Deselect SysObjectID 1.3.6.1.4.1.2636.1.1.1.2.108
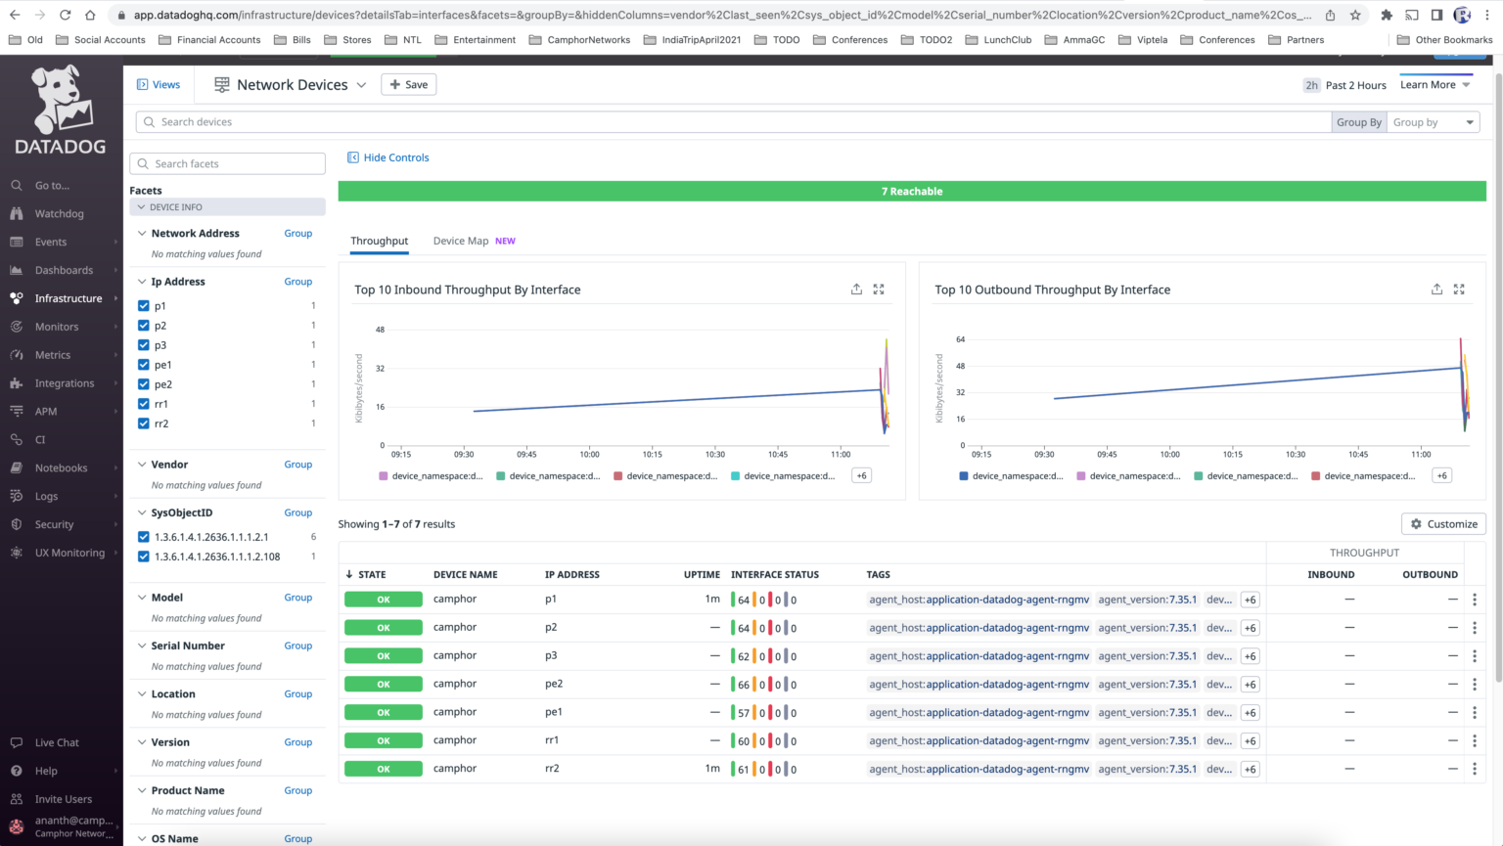1503x846 pixels. point(143,556)
